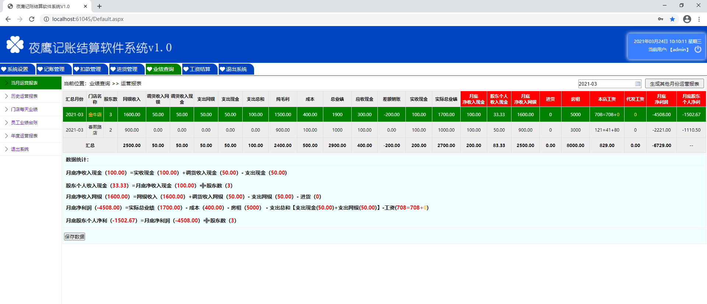
Task: Click 实际总业绩 column header
Action: click(x=446, y=99)
